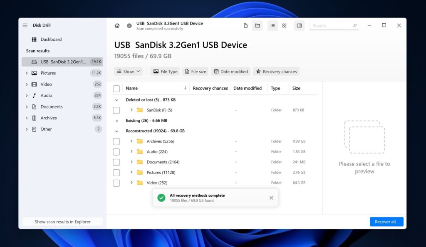This screenshot has width=426, height=247.
Task: Expand the Documents category in sidebar
Action: point(27,106)
